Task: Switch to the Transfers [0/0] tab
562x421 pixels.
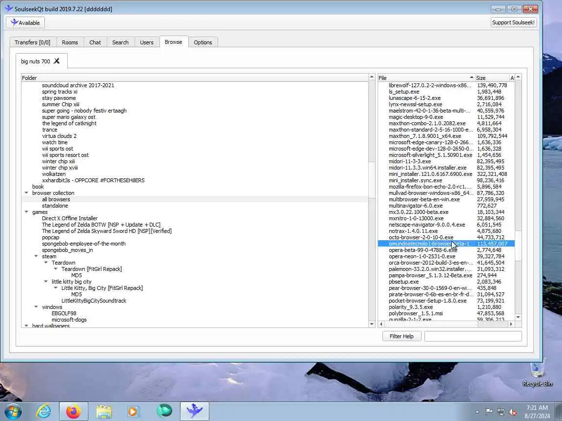Action: [x=32, y=42]
